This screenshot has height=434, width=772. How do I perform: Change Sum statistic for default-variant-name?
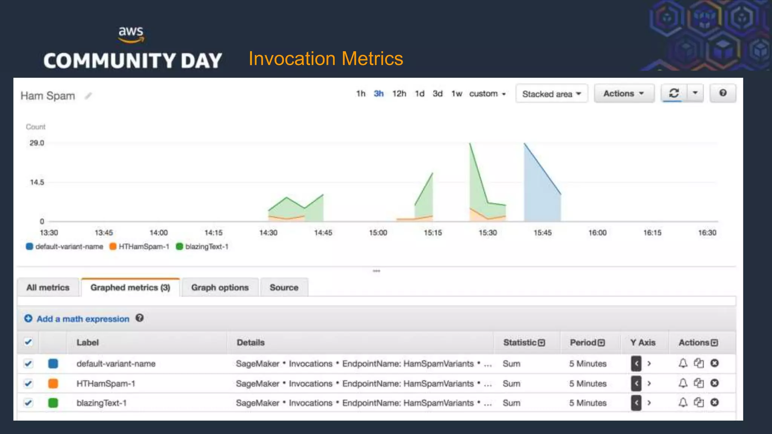click(x=511, y=364)
